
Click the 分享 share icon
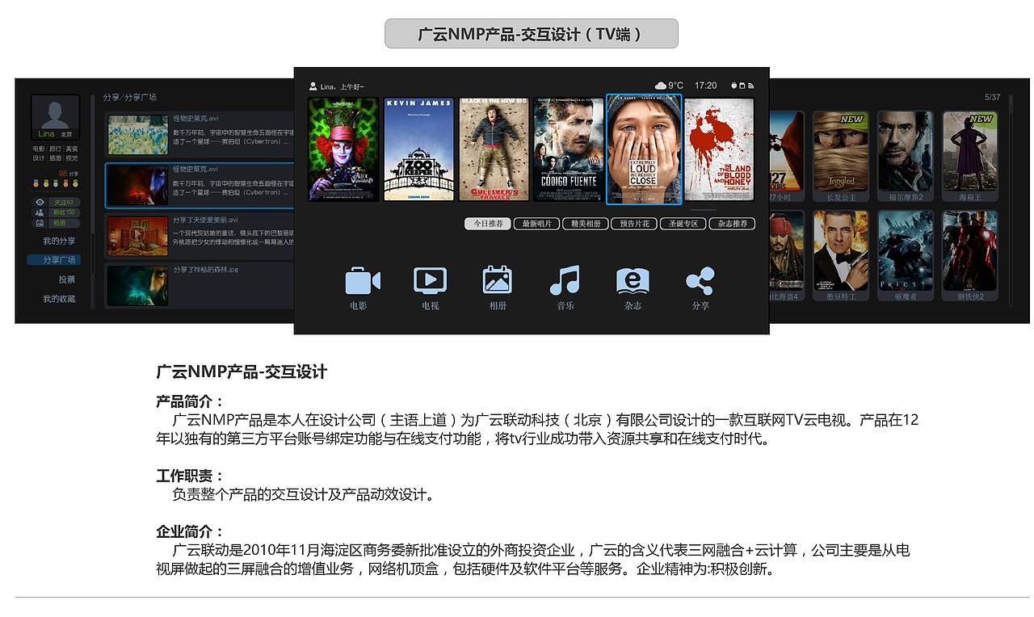coord(700,281)
